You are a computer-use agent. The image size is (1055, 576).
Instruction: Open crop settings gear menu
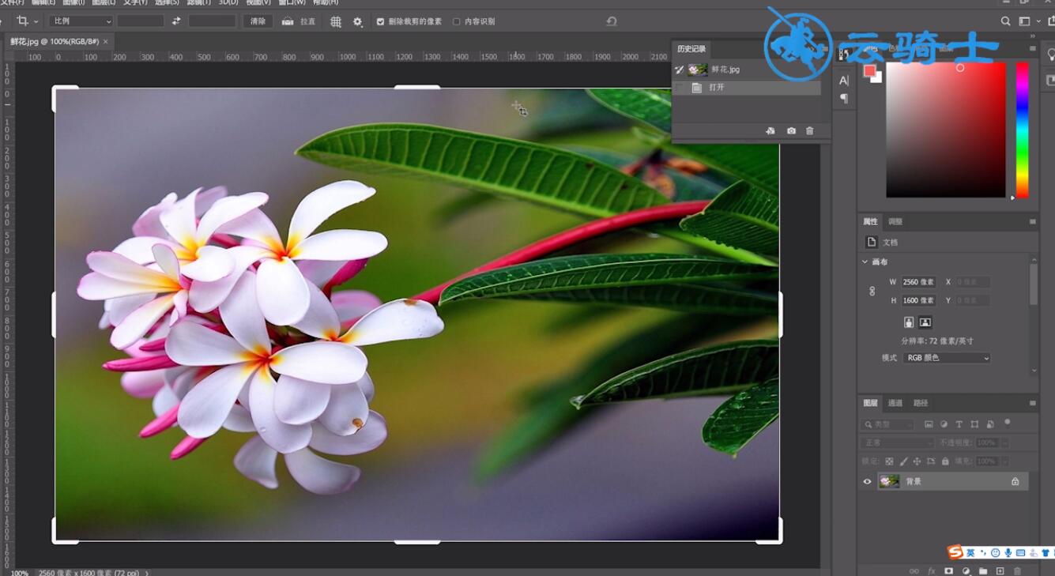(x=358, y=21)
